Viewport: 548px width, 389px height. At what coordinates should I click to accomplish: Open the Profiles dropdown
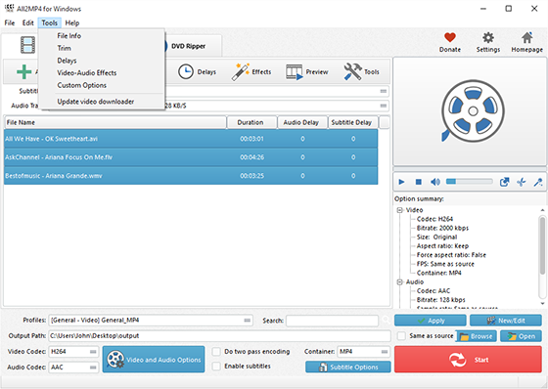click(x=151, y=321)
